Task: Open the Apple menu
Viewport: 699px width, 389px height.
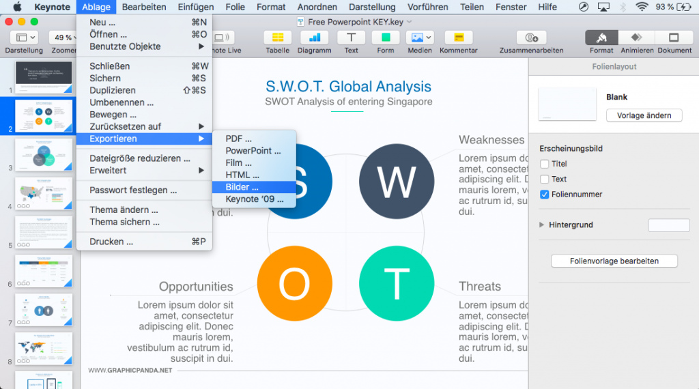Action: pyautogui.click(x=17, y=7)
